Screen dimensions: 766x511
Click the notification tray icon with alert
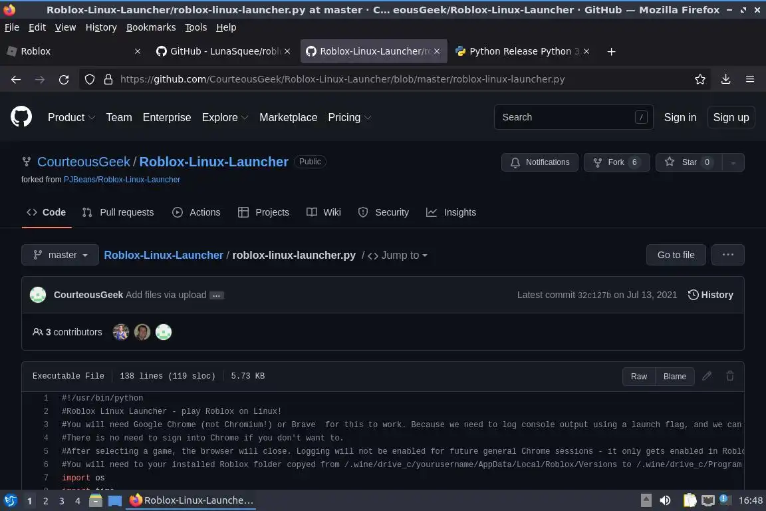coord(725,500)
